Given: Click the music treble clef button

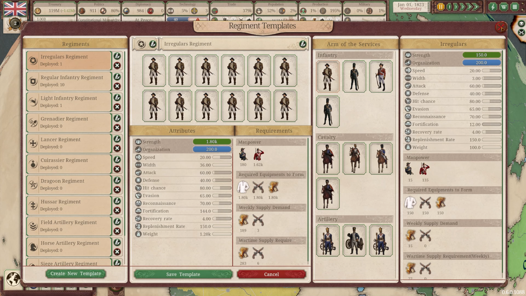Looking at the screenshot, I should [493, 7].
